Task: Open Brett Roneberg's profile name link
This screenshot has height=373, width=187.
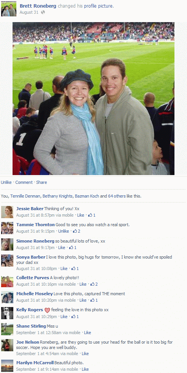Action: pos(38,6)
